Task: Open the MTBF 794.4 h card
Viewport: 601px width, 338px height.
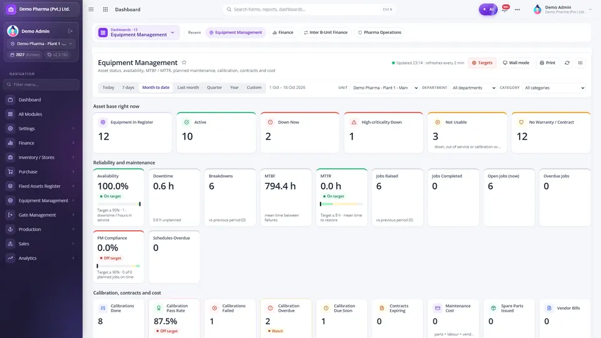Action: 286,197
